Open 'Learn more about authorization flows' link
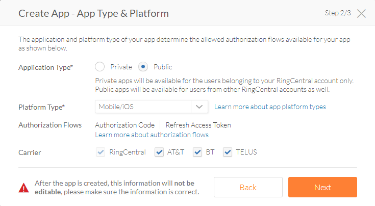The width and height of the screenshot is (375, 206). [x=152, y=135]
